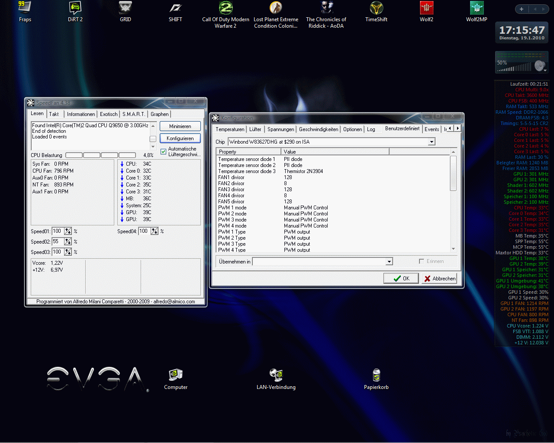The width and height of the screenshot is (554, 443).
Task: Click the sidebar gadget add plus button
Action: (x=522, y=9)
